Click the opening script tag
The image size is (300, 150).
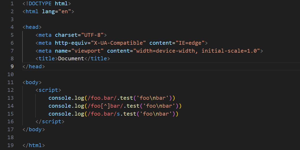tap(48, 90)
